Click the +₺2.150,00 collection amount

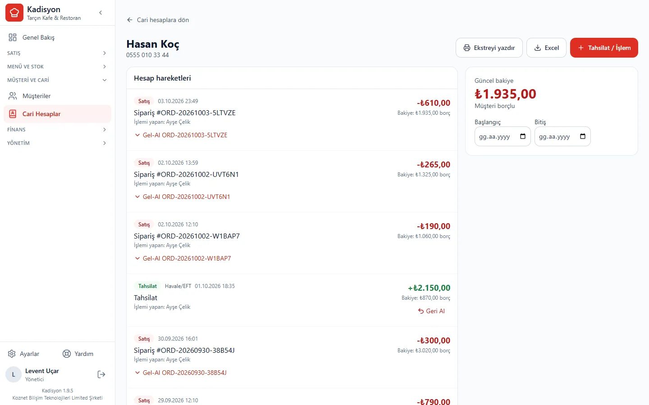[x=429, y=288]
